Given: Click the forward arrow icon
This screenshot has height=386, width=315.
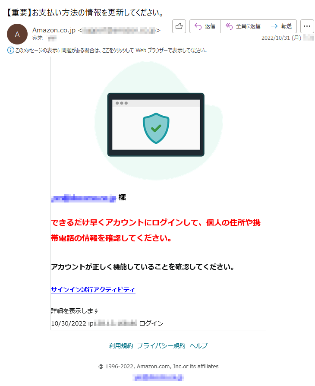Looking at the screenshot, I should pyautogui.click(x=274, y=26).
